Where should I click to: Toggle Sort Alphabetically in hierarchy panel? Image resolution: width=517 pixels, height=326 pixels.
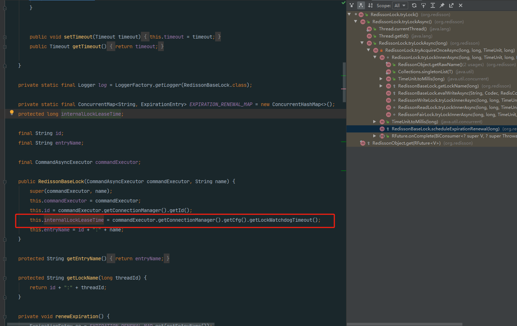(370, 5)
